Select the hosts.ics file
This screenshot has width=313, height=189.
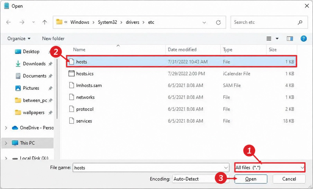tap(182, 73)
